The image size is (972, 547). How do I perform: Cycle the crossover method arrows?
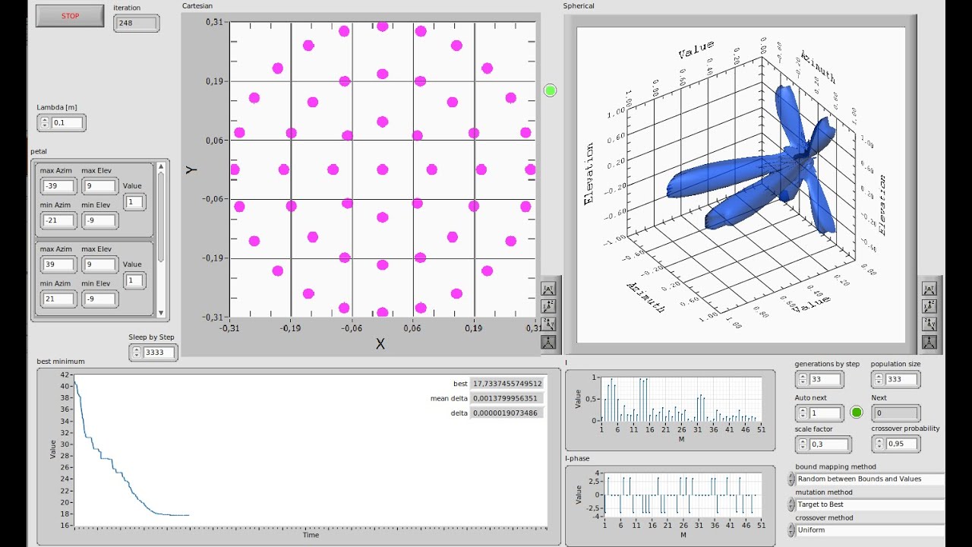[x=791, y=530]
